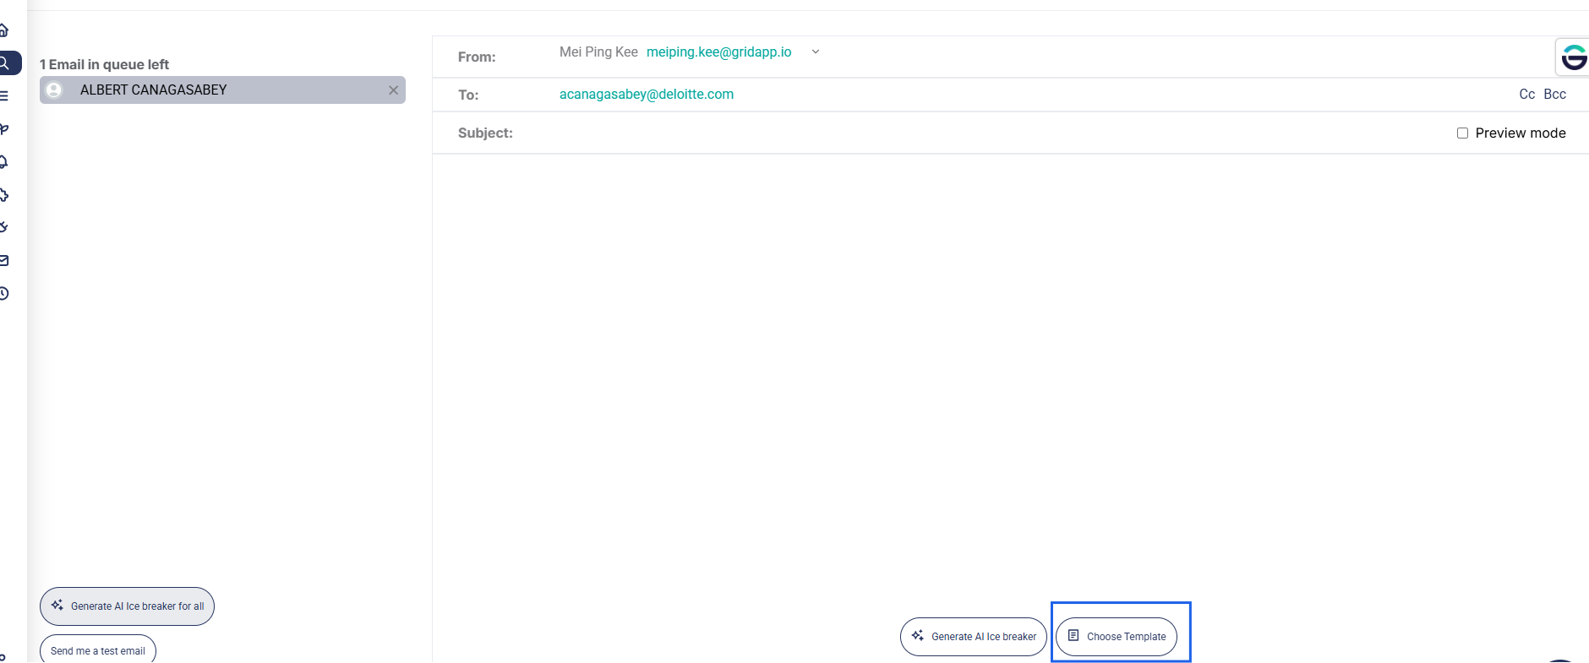1589x663 pixels.
Task: Click the email body text area
Action: pos(1010,376)
